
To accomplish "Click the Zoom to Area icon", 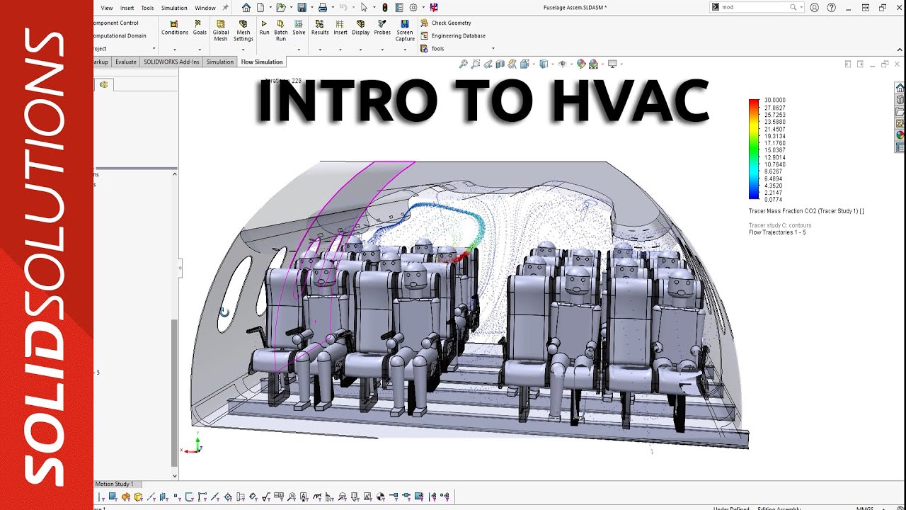I will tap(476, 64).
